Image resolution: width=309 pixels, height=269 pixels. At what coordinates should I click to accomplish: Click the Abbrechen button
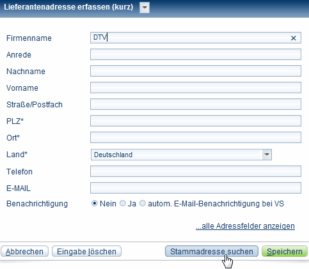pyautogui.click(x=24, y=252)
